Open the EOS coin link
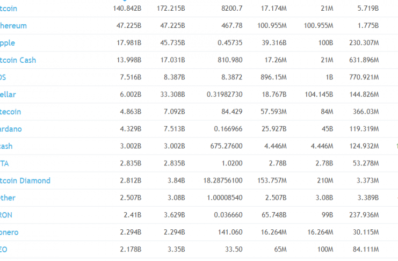The width and height of the screenshot is (398, 261). pos(3,77)
